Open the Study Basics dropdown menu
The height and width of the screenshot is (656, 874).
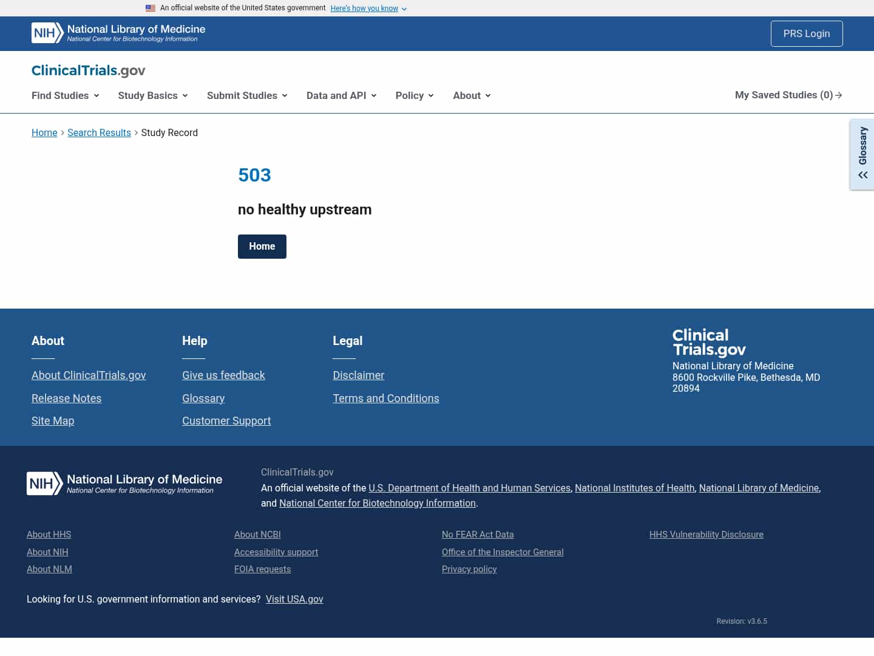pyautogui.click(x=153, y=95)
